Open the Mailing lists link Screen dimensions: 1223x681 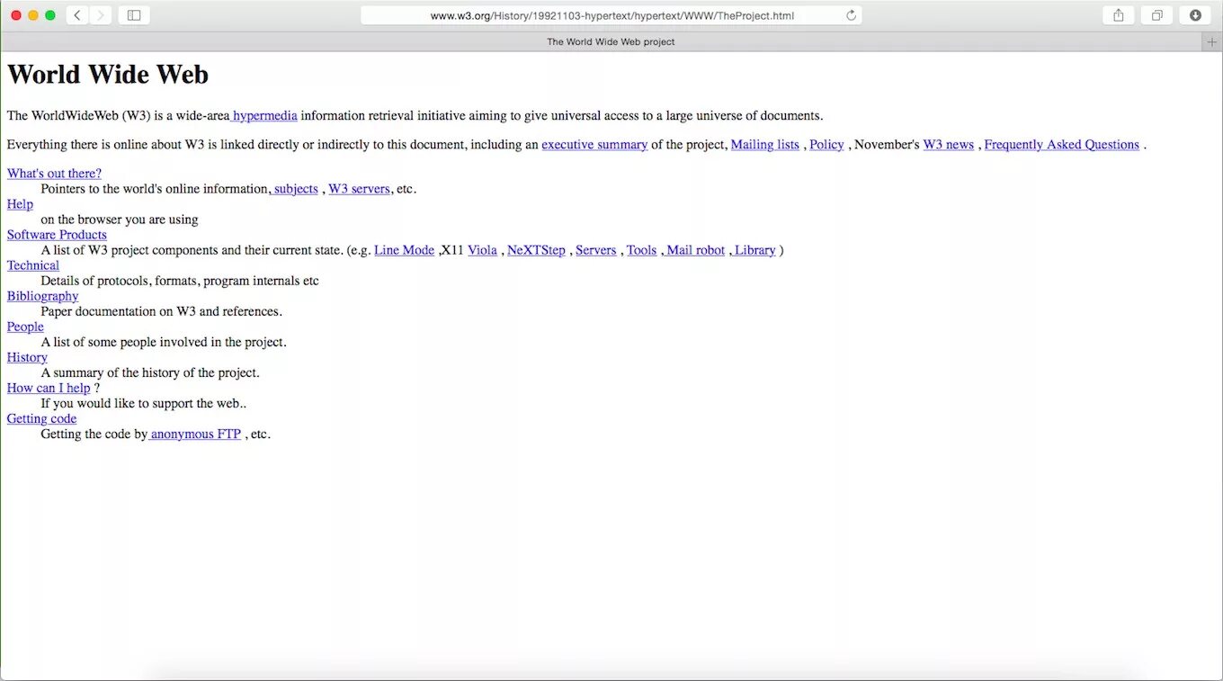pos(764,144)
